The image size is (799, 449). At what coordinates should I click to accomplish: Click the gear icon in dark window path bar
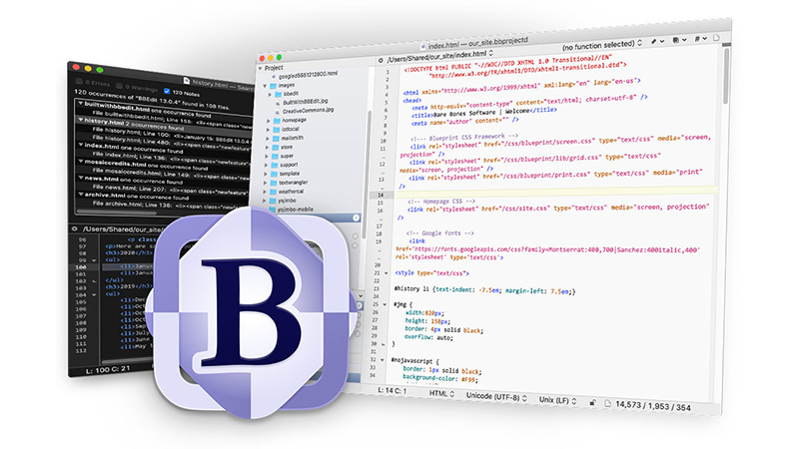tap(74, 229)
